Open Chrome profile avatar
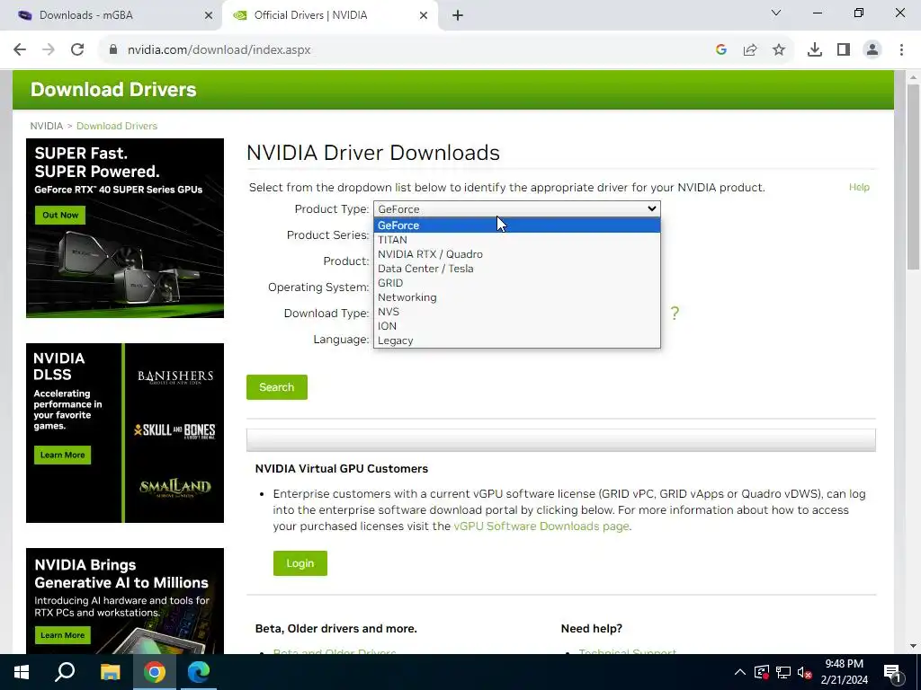921x690 pixels. 872,50
